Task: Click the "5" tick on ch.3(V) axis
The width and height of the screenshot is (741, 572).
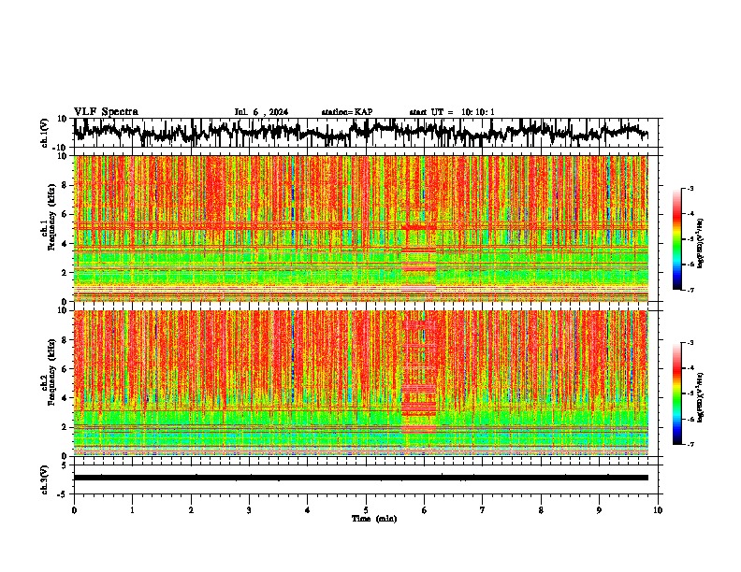Action: [65, 465]
